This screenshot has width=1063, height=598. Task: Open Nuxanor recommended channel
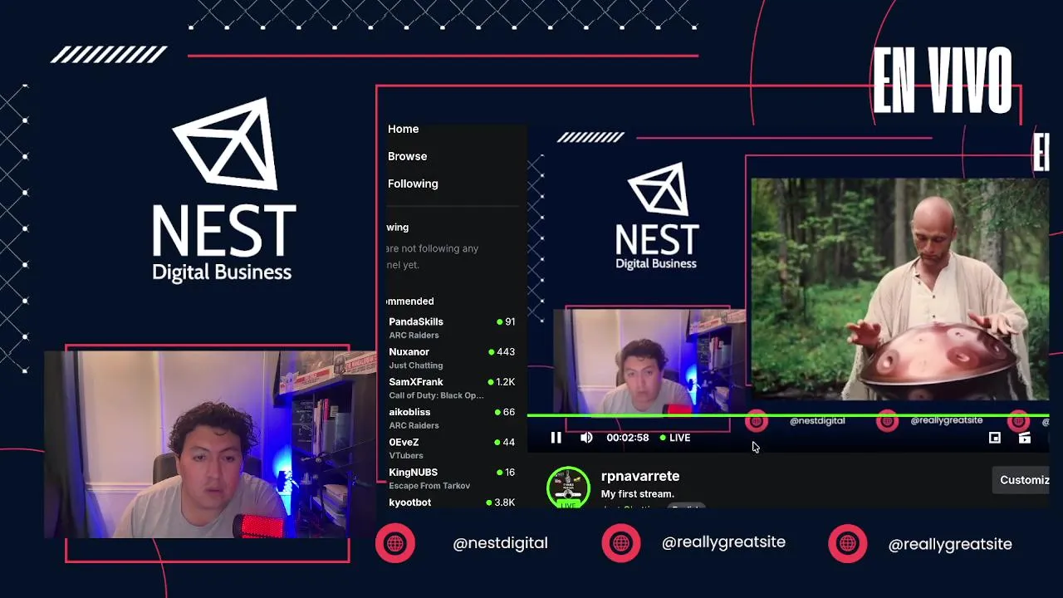pos(452,358)
